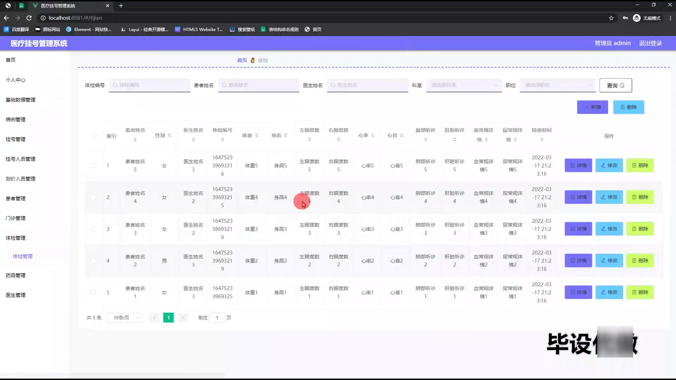Tick the checkbox for row 1
Viewport: 676px width, 380px height.
click(93, 166)
